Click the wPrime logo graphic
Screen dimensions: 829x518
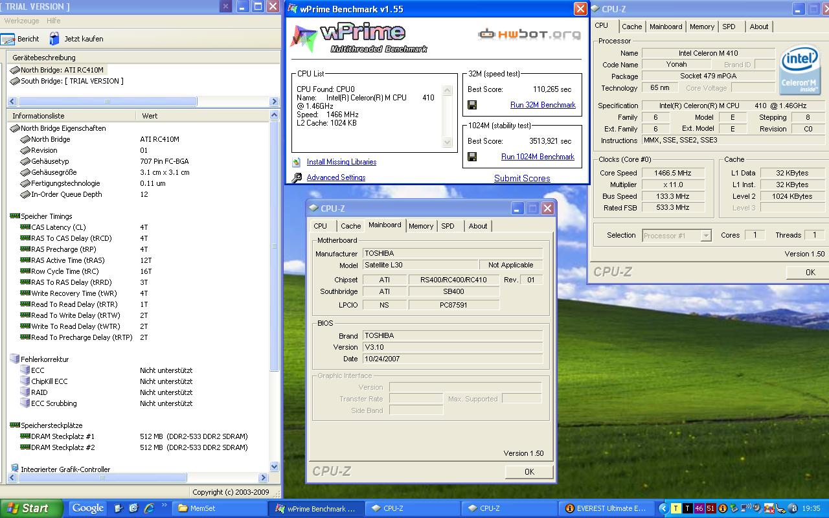358,39
